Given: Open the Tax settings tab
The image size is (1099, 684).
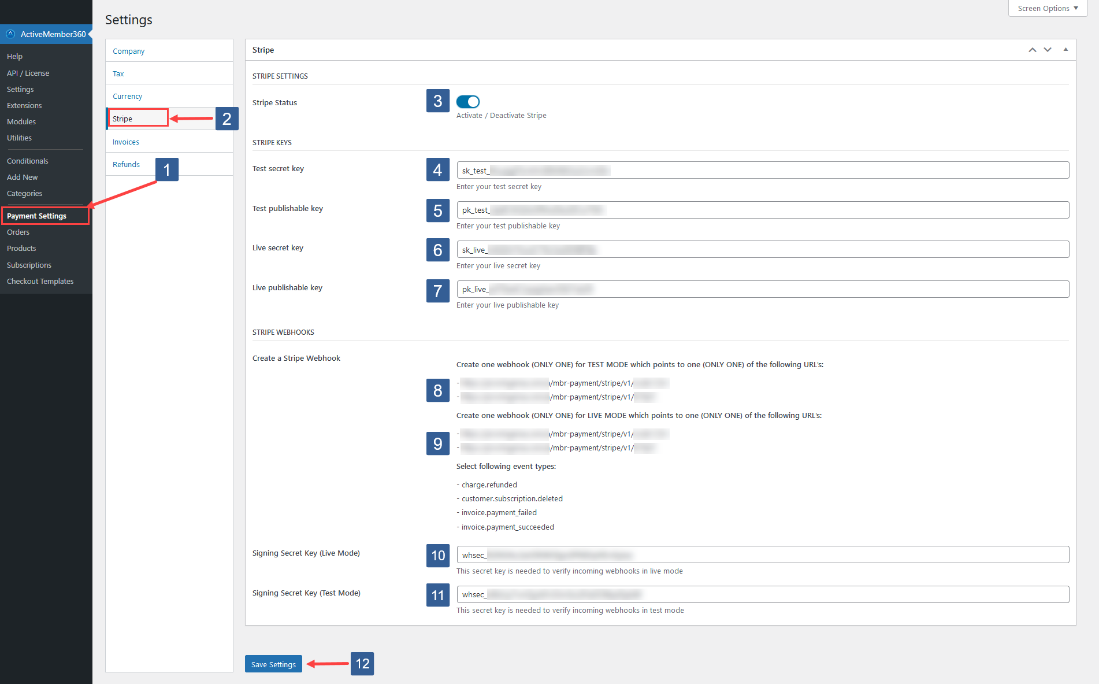Looking at the screenshot, I should coord(118,73).
